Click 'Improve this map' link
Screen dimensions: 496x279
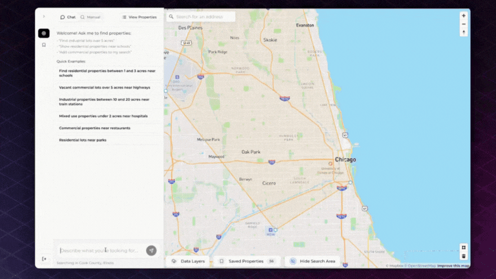tap(453, 265)
